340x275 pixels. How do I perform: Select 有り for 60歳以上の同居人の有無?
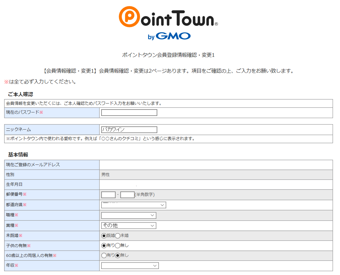[x=104, y=256]
